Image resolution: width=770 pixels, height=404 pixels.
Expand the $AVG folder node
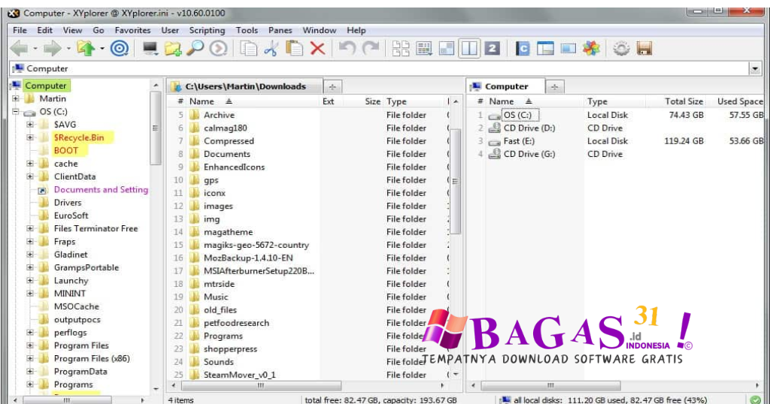30,125
